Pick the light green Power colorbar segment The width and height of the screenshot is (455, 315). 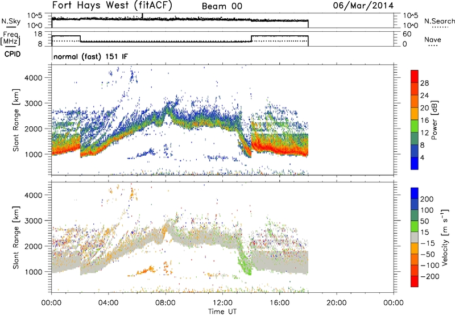415,126
